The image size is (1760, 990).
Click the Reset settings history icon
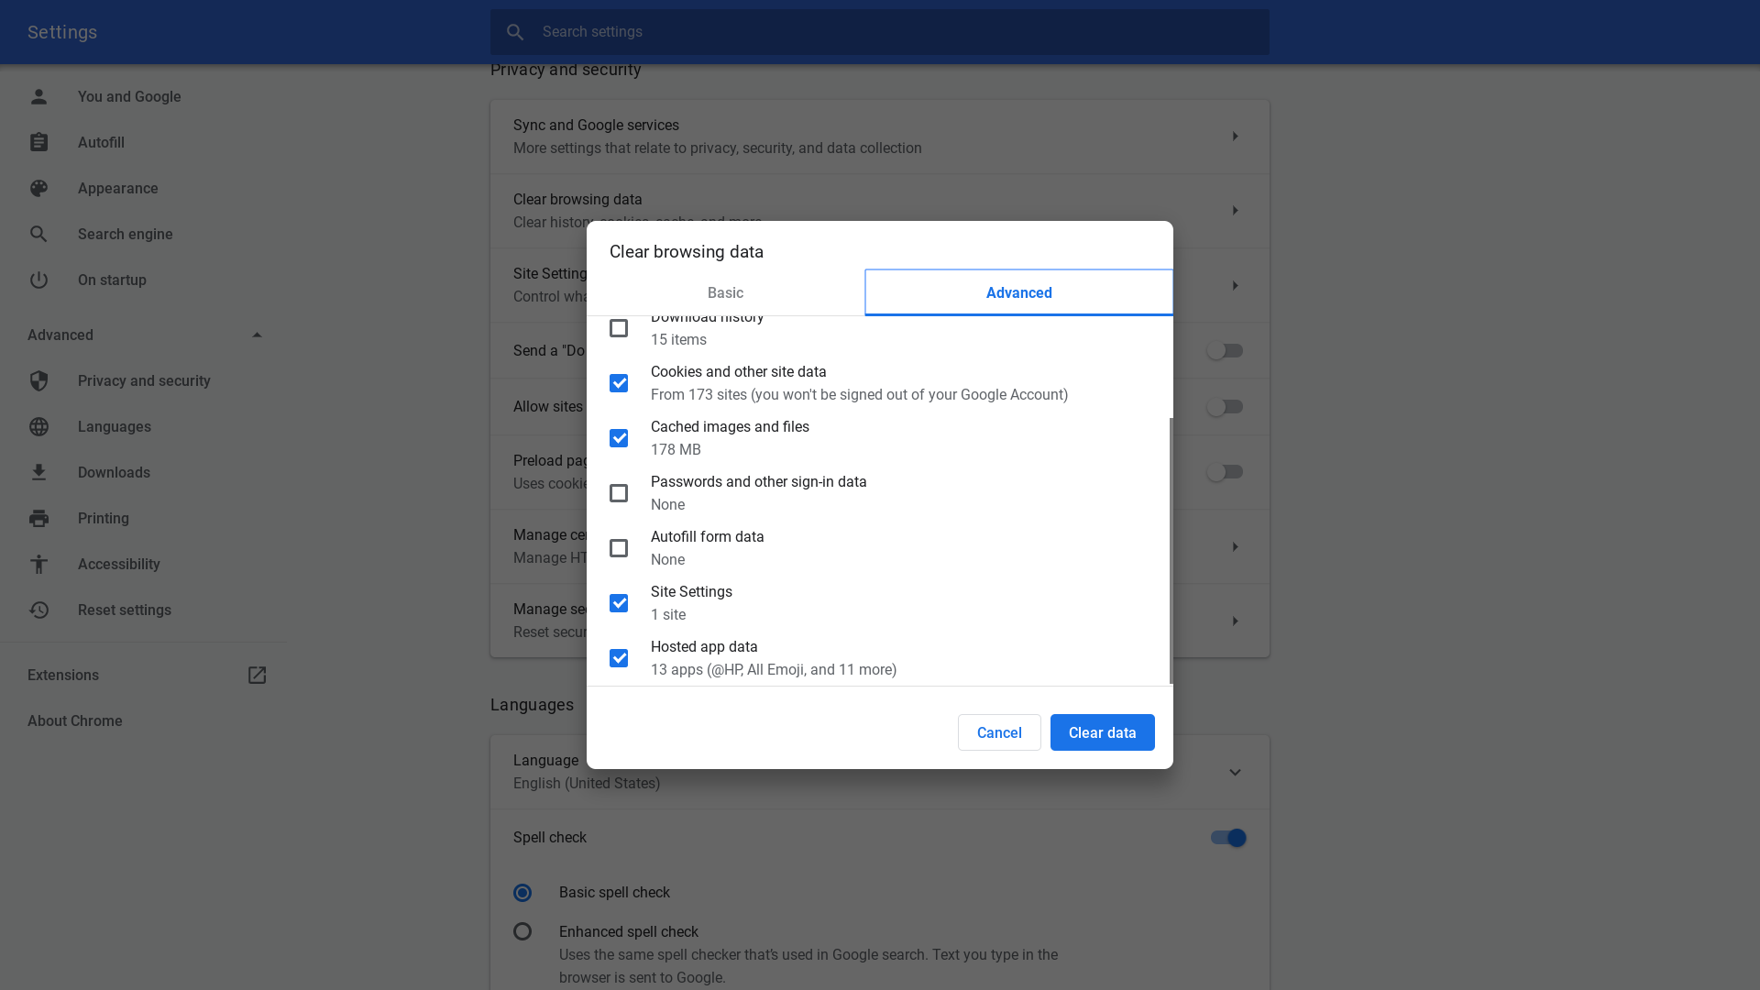point(38,610)
